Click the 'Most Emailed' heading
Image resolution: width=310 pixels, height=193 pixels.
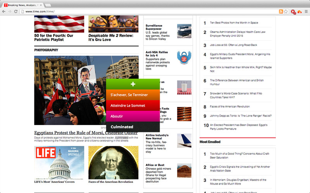coord(210,142)
